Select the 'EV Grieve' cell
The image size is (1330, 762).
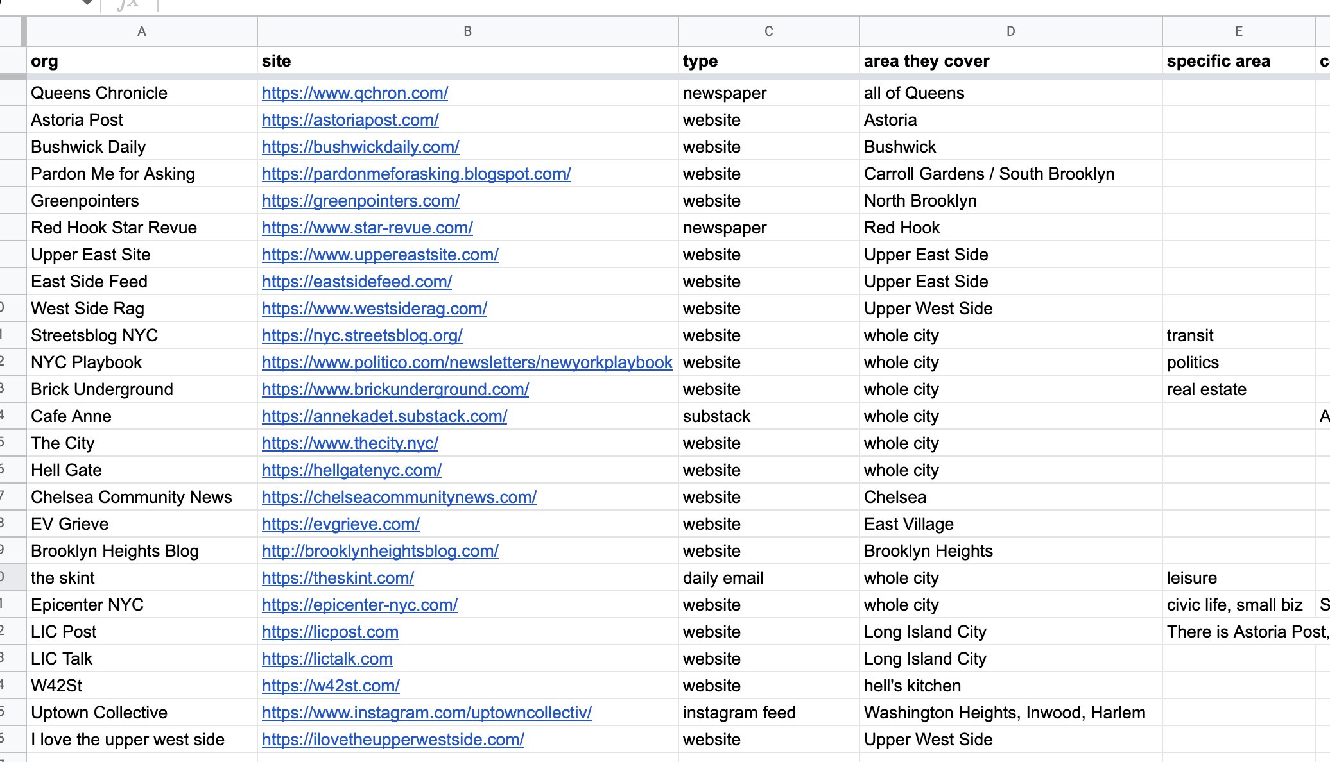point(142,524)
